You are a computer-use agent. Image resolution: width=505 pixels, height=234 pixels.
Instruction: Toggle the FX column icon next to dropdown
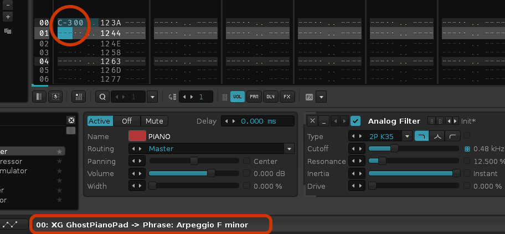click(x=309, y=97)
